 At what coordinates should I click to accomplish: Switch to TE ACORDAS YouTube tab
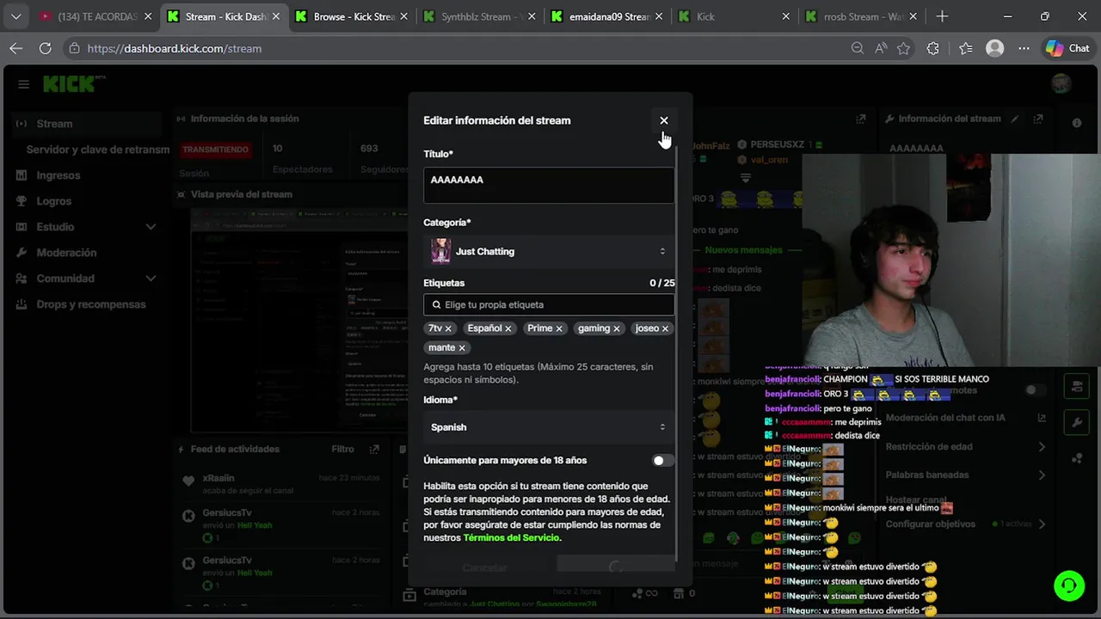click(95, 16)
